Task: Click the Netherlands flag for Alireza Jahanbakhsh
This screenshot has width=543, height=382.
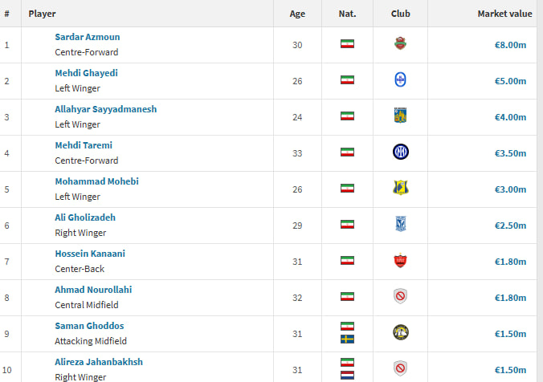Action: click(x=347, y=375)
